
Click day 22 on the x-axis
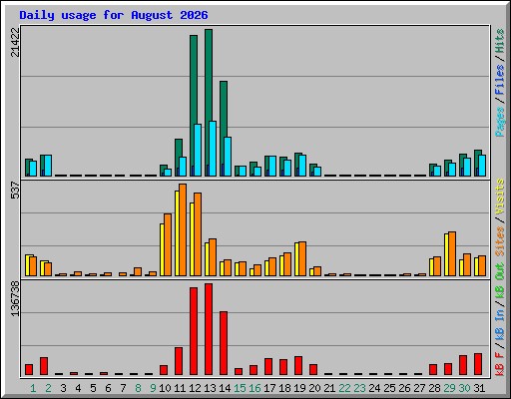click(344, 388)
